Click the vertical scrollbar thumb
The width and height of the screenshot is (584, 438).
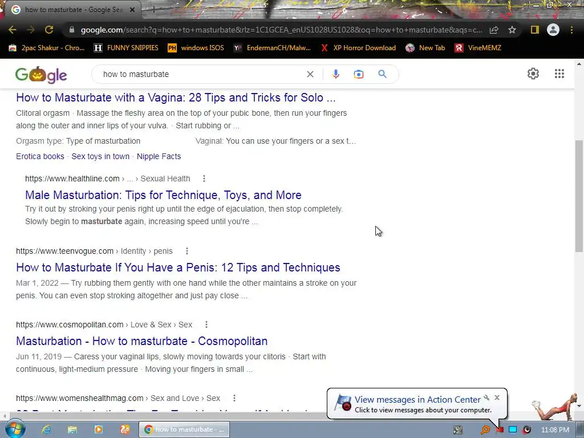click(579, 196)
